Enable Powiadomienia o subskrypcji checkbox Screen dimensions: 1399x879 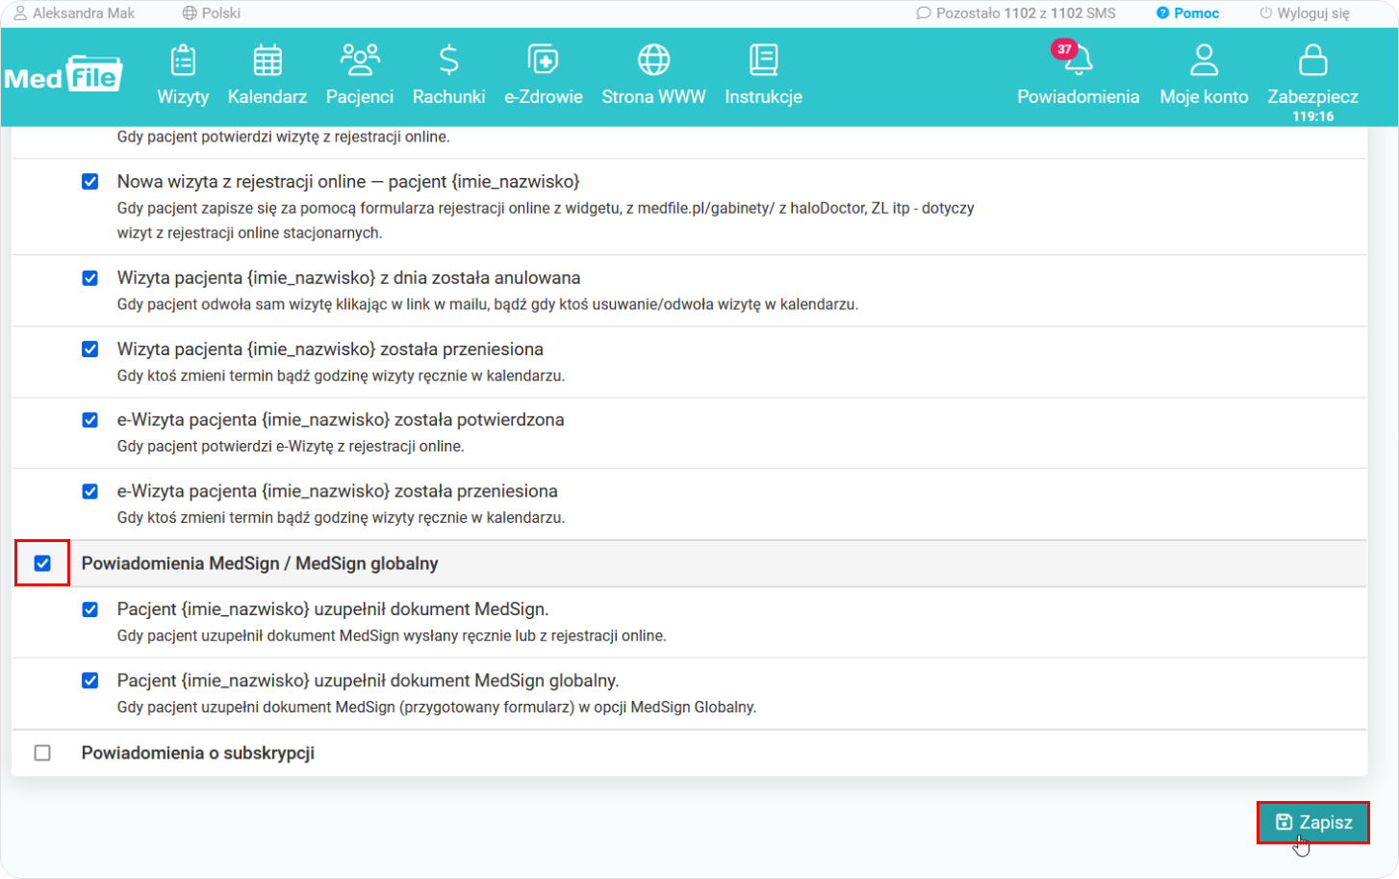(x=42, y=753)
